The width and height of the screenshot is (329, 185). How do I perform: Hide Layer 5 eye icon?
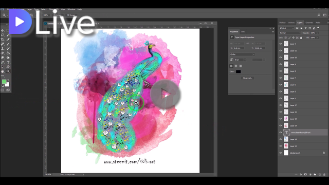point(281,91)
